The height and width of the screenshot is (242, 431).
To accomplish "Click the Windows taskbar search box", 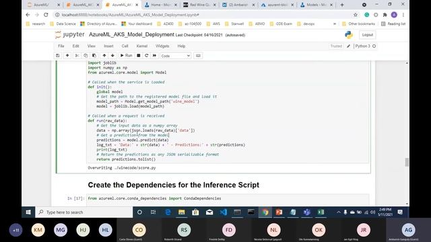I will (x=84, y=212).
